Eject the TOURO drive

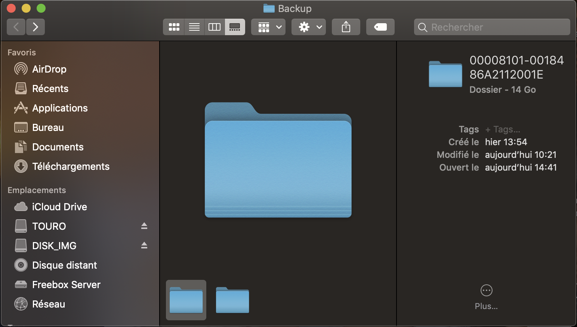pyautogui.click(x=144, y=226)
